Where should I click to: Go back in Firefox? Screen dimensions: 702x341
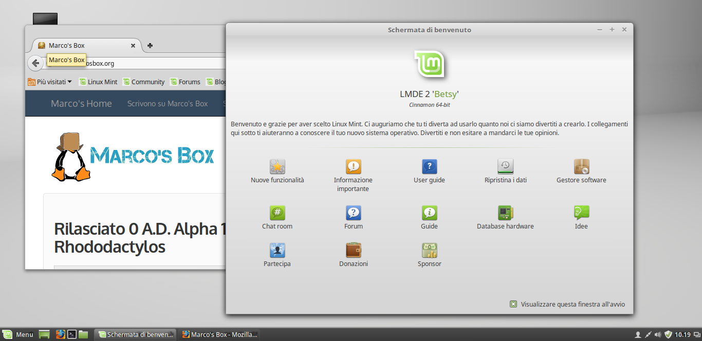(35, 63)
